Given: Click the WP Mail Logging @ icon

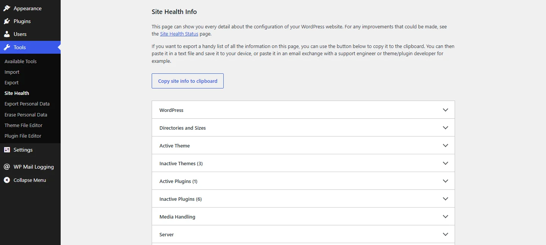Looking at the screenshot, I should [x=7, y=167].
